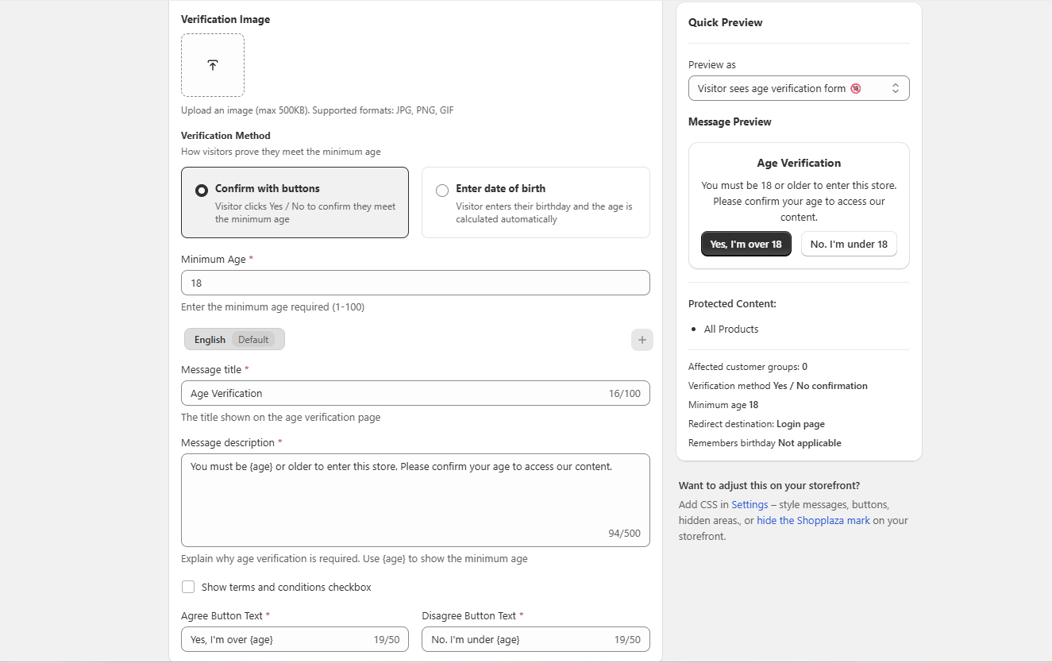Viewport: 1052px width, 663px height.
Task: Click Affected customer groups: 0 text
Action: pyautogui.click(x=748, y=367)
